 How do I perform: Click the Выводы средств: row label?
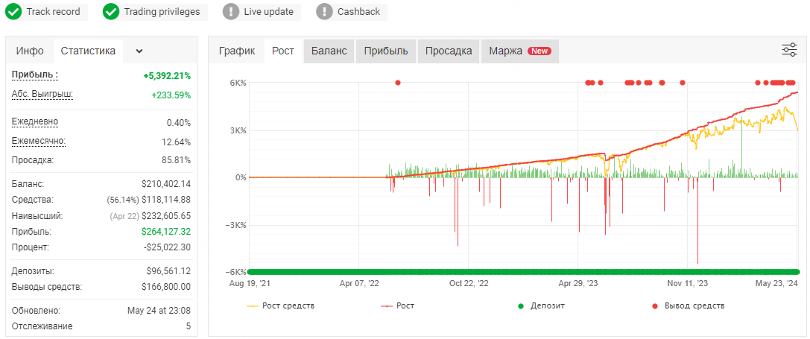pyautogui.click(x=46, y=287)
